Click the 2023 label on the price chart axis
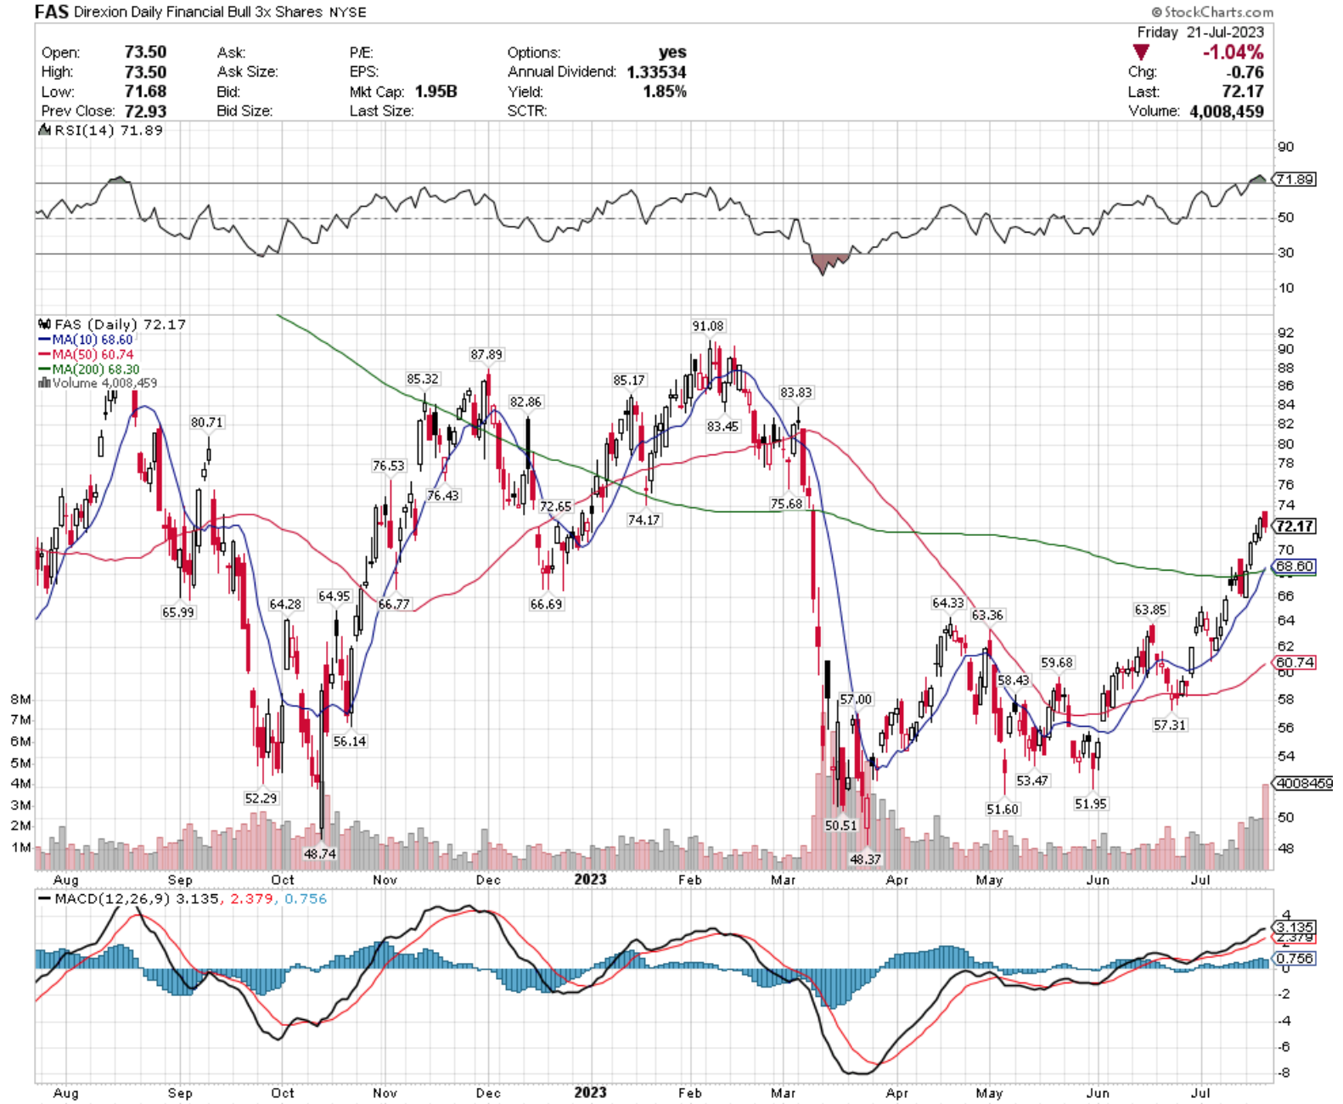The height and width of the screenshot is (1104, 1343). click(x=590, y=879)
